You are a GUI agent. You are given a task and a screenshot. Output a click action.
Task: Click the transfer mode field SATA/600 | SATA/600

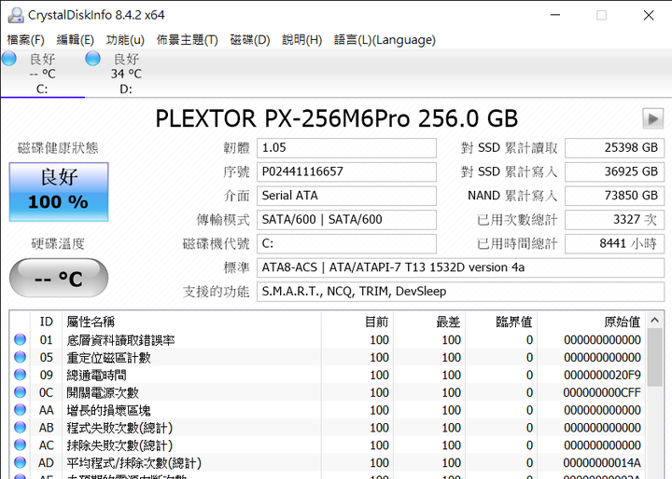click(346, 220)
